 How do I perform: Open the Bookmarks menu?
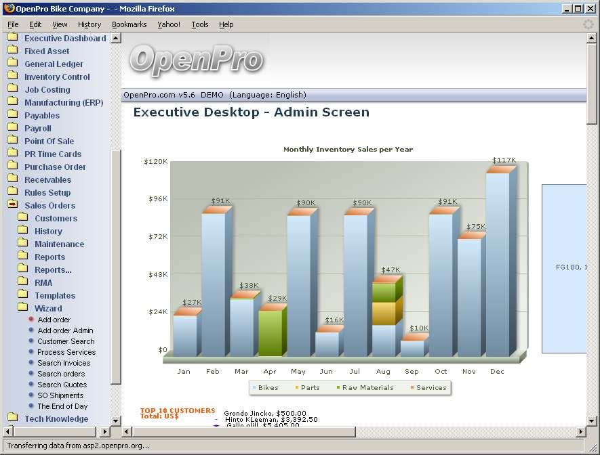pos(129,24)
